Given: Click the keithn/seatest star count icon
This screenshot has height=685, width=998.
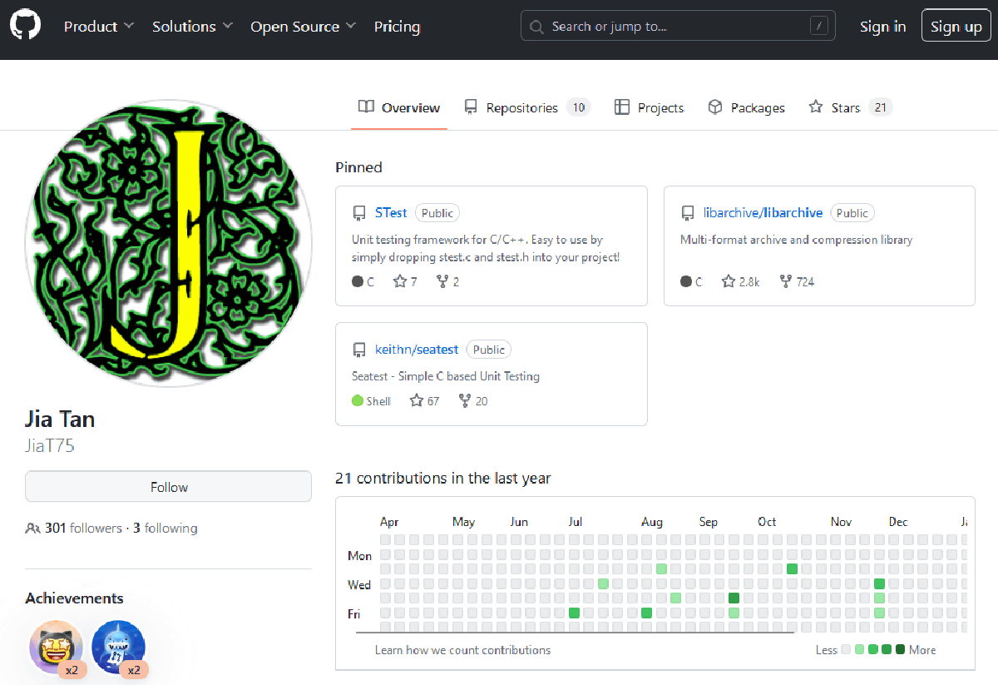Looking at the screenshot, I should point(417,401).
